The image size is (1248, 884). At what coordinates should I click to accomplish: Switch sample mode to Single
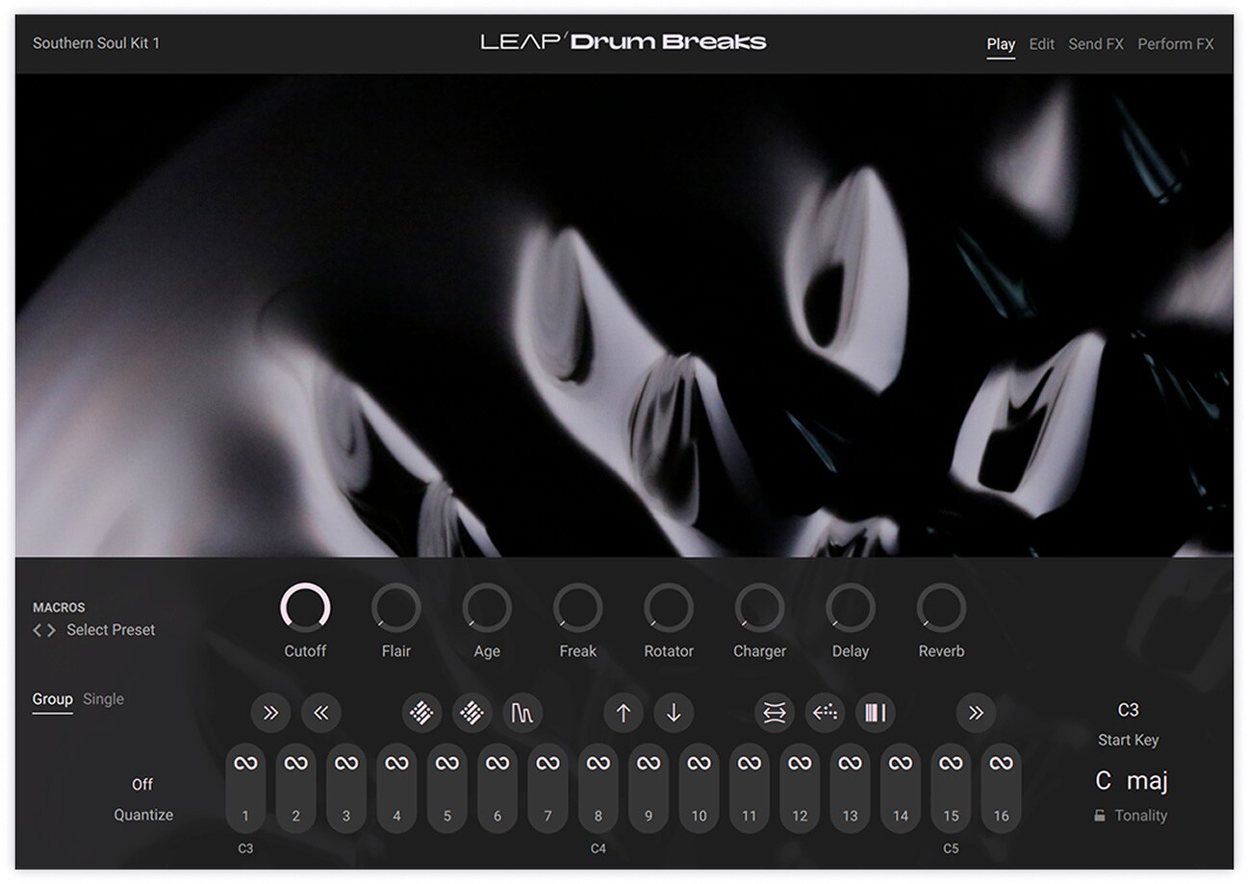pos(103,699)
